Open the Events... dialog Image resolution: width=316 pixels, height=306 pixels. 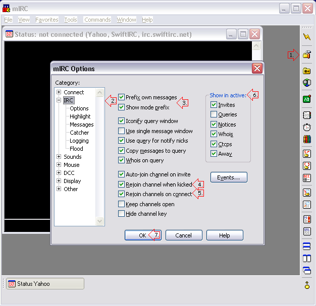pos(229,177)
